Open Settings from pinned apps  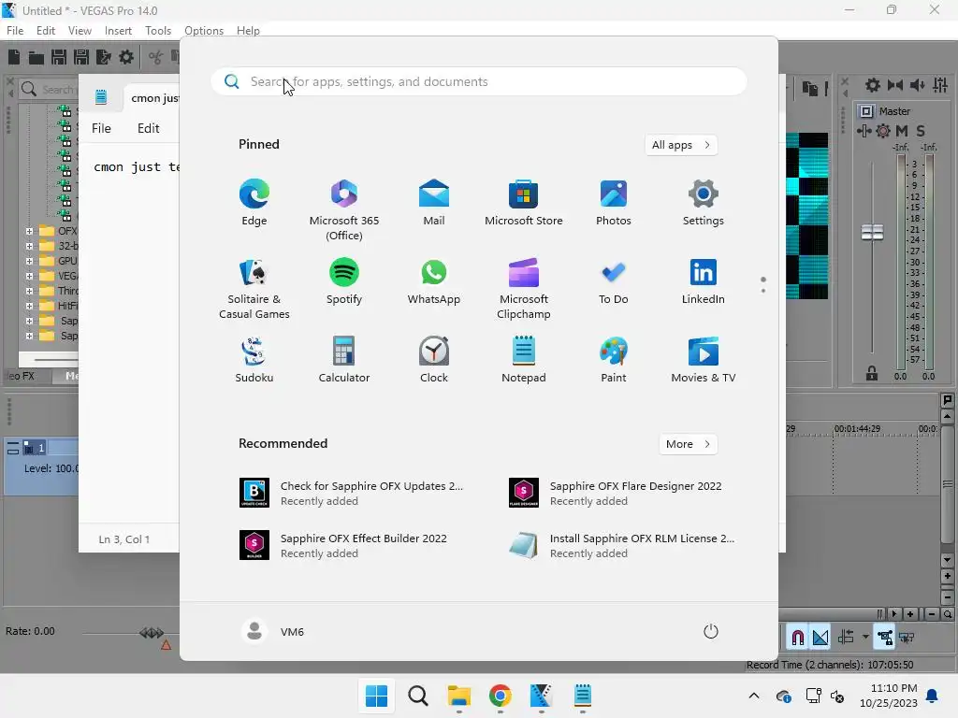(704, 203)
